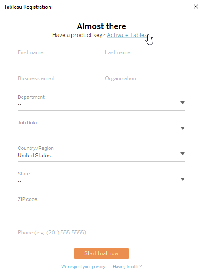The image size is (203, 275).
Task: Focus the Last name field
Action: click(x=145, y=53)
